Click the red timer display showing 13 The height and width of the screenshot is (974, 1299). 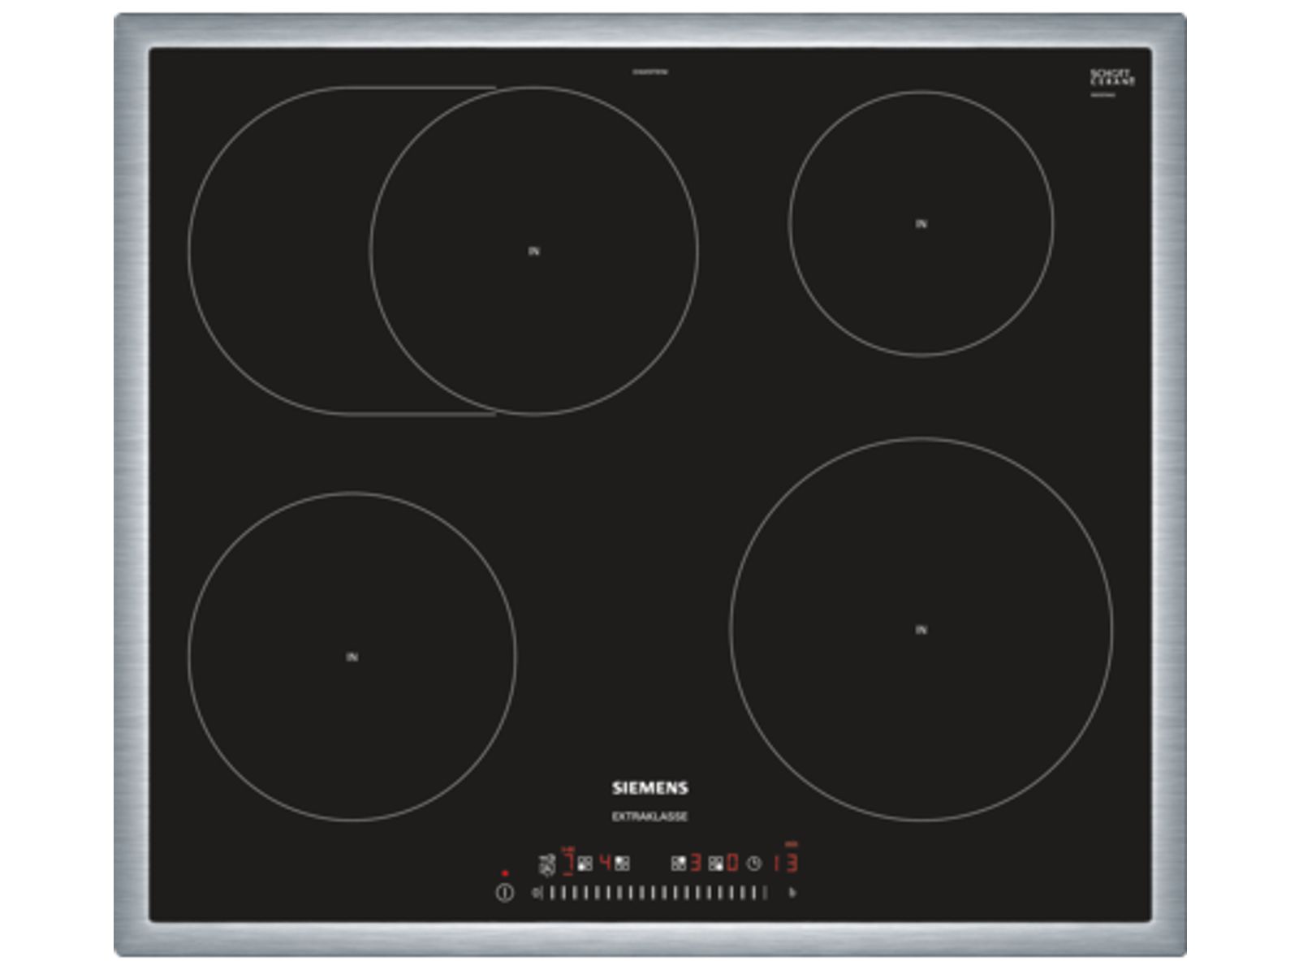coord(785,863)
